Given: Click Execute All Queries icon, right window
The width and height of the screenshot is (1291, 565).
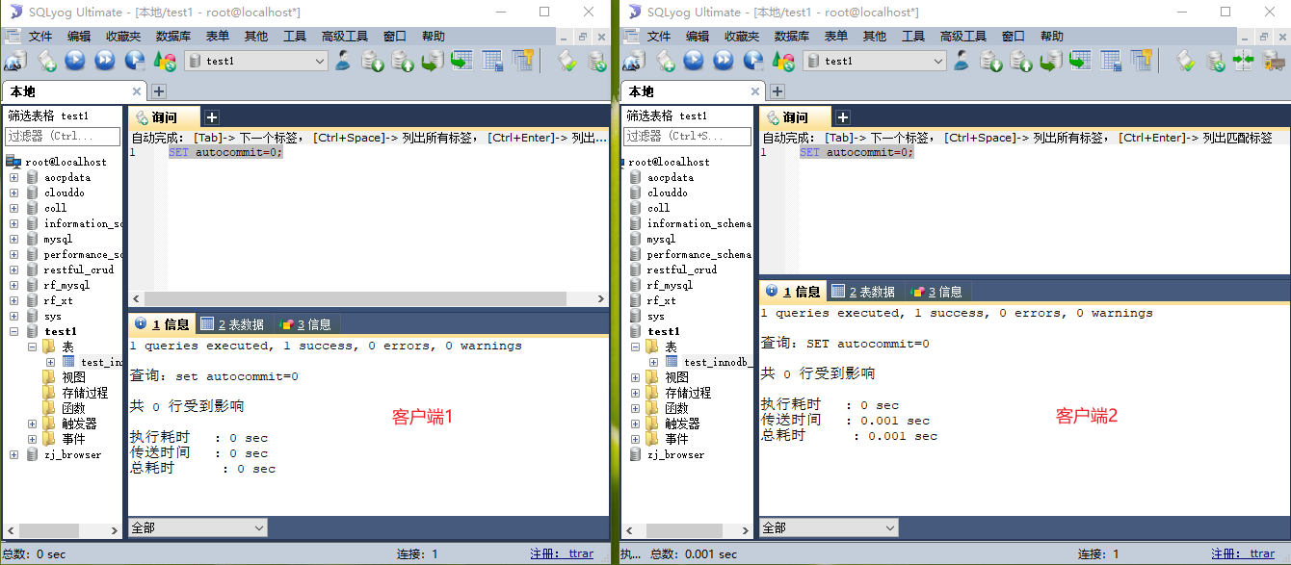Looking at the screenshot, I should pyautogui.click(x=724, y=61).
